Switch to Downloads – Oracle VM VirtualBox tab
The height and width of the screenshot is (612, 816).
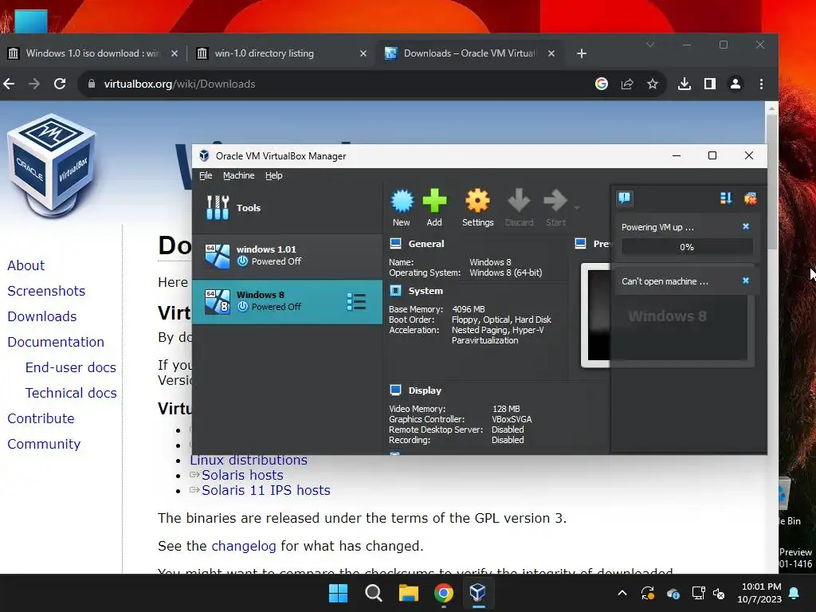tap(469, 53)
